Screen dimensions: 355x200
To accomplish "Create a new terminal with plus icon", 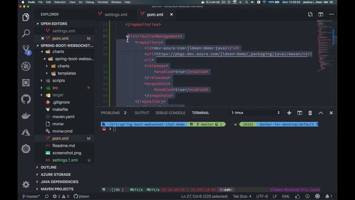I will [x=289, y=113].
